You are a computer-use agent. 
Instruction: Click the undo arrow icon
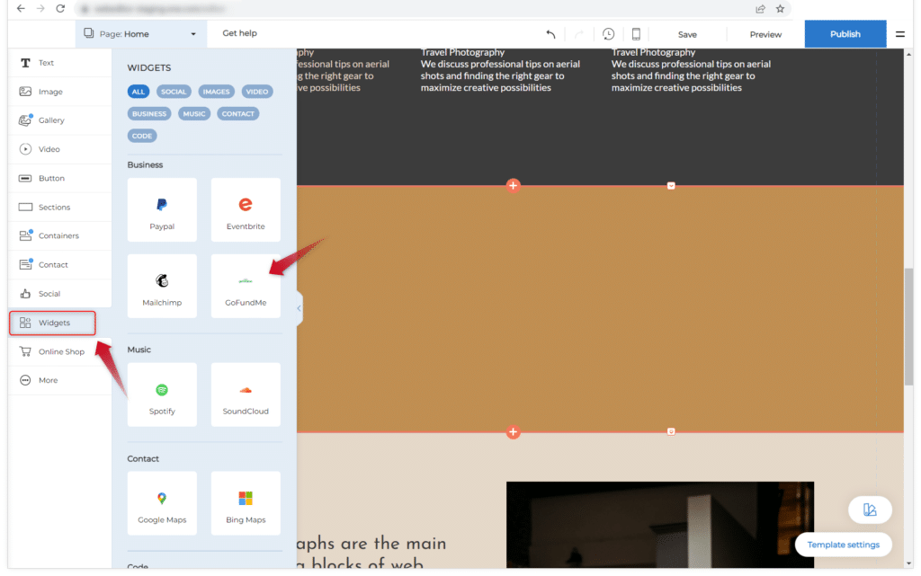pyautogui.click(x=550, y=34)
